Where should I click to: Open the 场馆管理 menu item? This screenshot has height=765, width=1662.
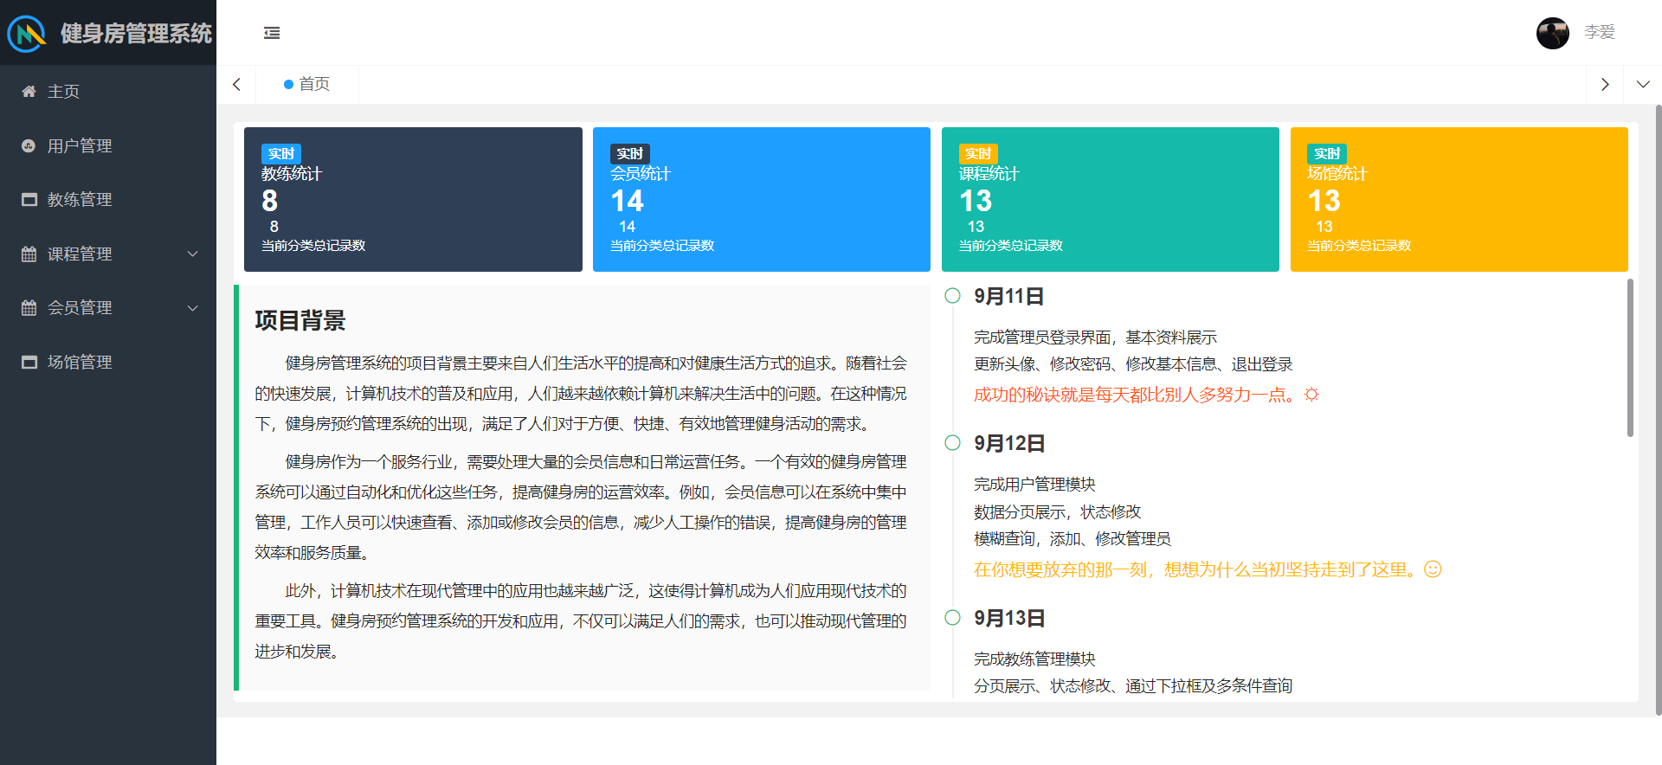pos(108,362)
